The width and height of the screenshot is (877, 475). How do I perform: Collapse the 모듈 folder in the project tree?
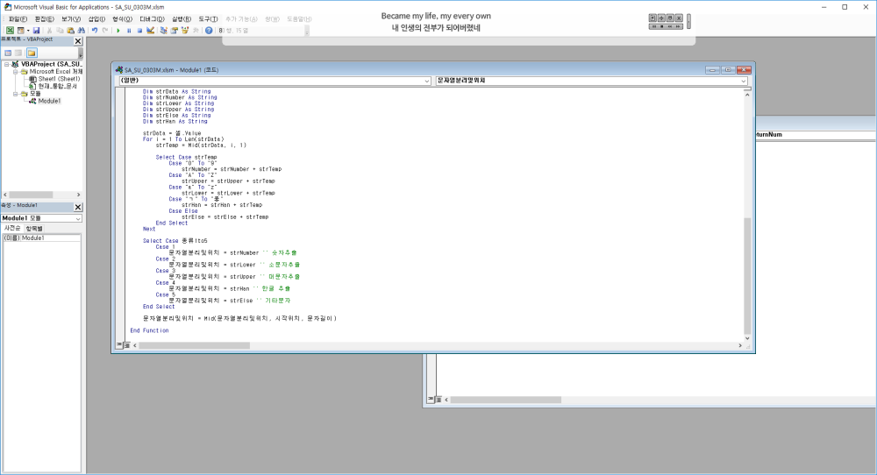tap(14, 93)
